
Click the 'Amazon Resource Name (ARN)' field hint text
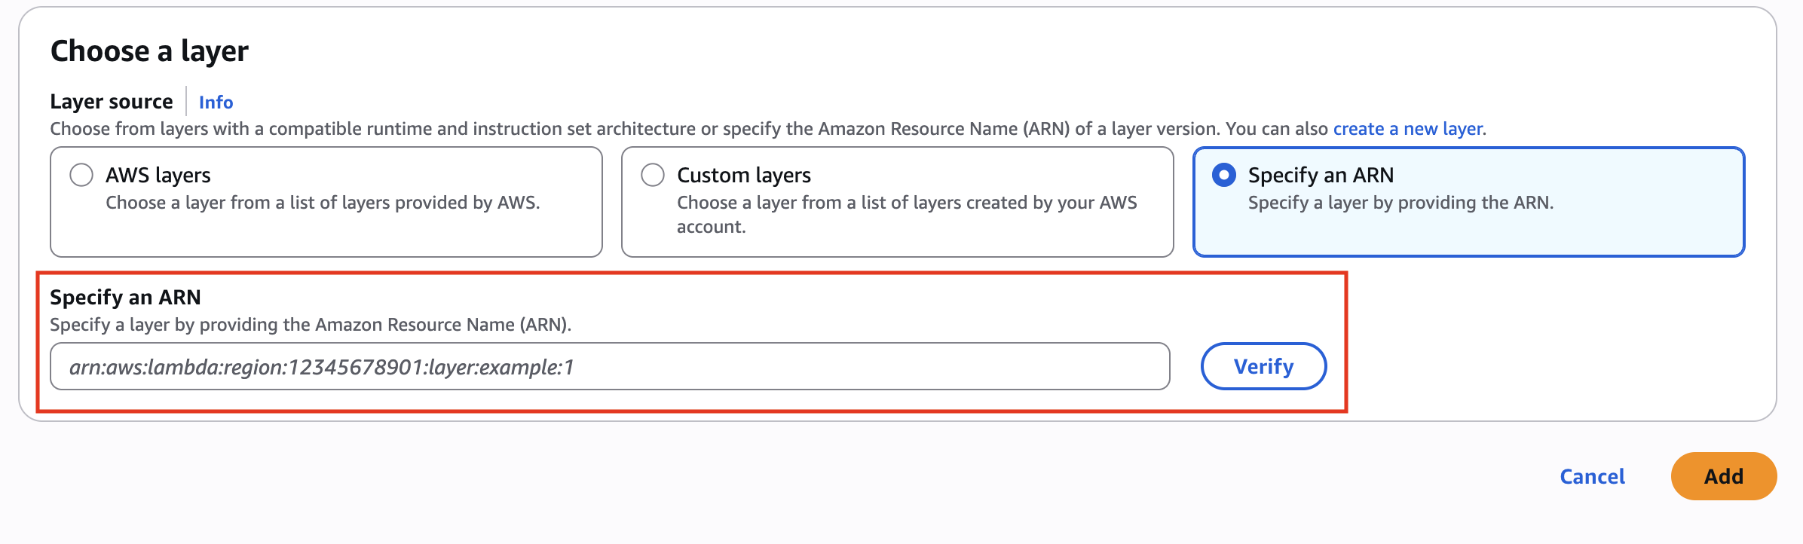311,325
